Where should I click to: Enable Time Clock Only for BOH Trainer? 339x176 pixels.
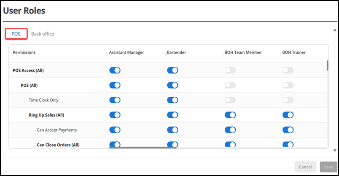[x=288, y=100]
